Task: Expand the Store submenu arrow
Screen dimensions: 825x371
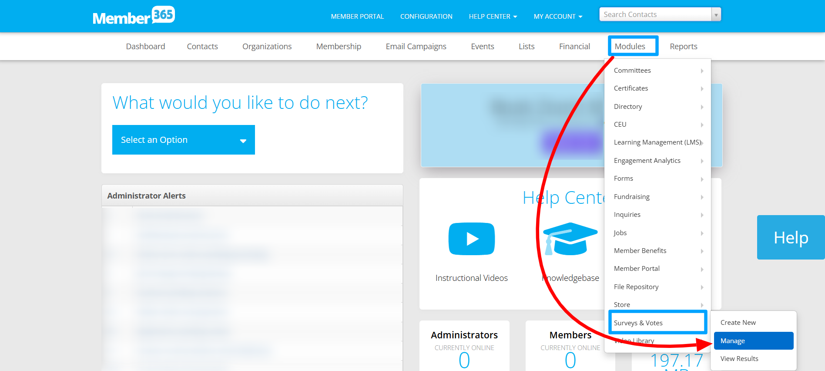Action: (702, 305)
